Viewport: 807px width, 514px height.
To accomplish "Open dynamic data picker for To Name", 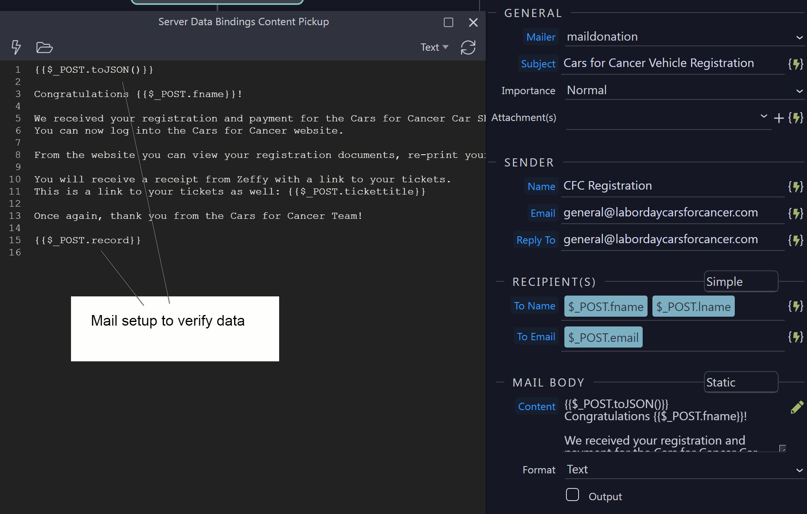I will pyautogui.click(x=795, y=306).
